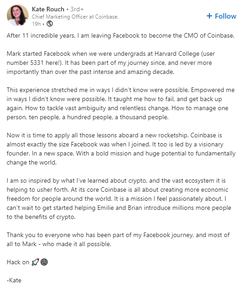242x286 pixels.
Task: Click the Chief Marketing Officer at Coinbase headline
Action: point(75,17)
